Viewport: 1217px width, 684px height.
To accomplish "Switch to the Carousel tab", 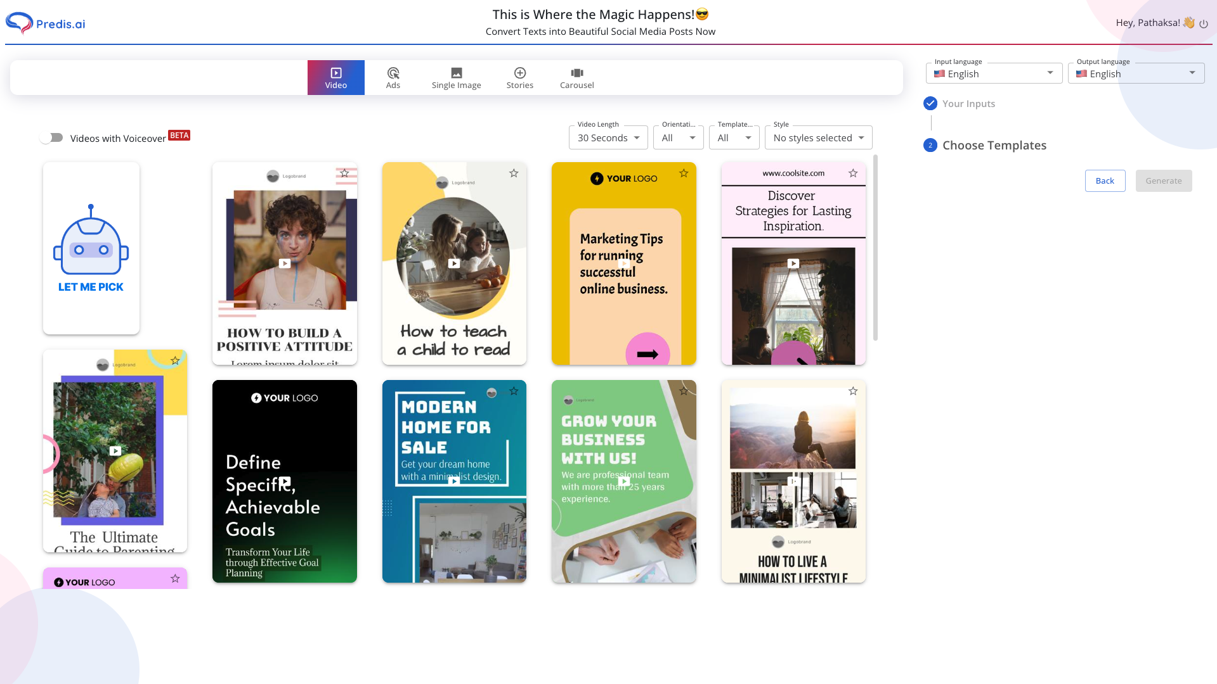I will 576,78.
